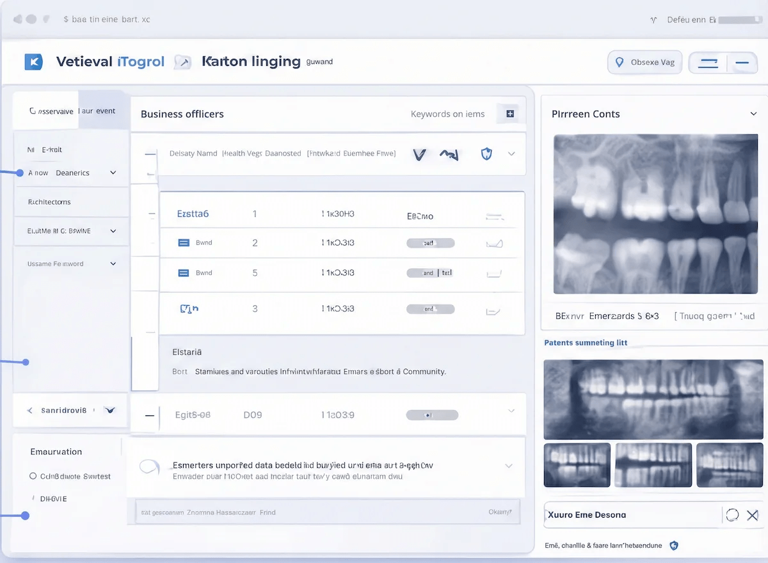Open the large dental x-ray image
The height and width of the screenshot is (563, 768).
click(x=655, y=214)
